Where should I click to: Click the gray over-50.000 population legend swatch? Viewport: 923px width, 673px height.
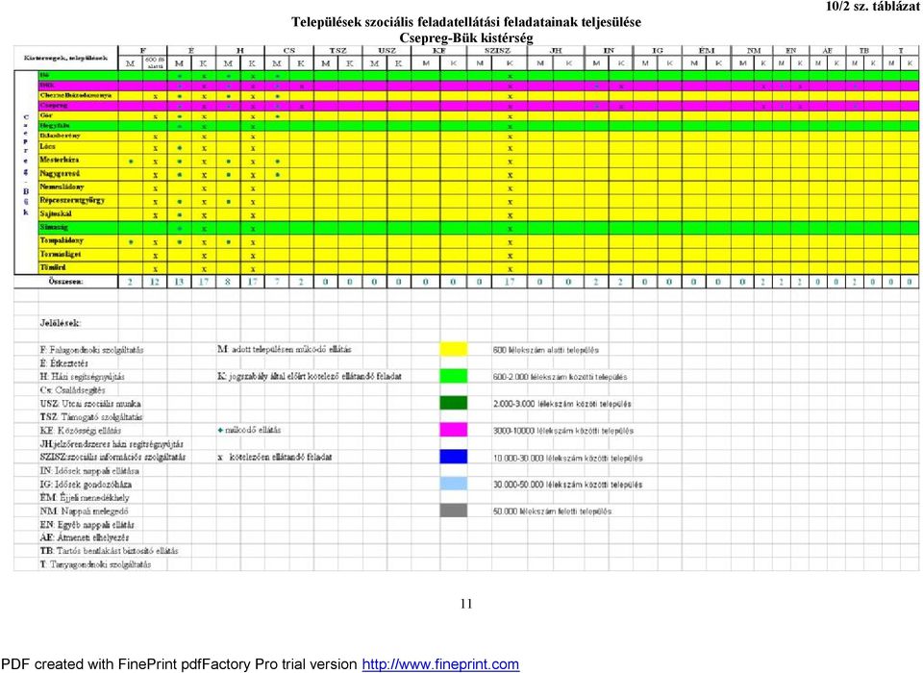pyautogui.click(x=453, y=511)
